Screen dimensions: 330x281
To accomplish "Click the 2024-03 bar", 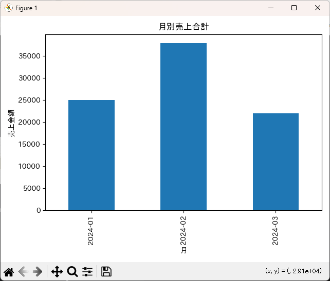I will pos(276,162).
